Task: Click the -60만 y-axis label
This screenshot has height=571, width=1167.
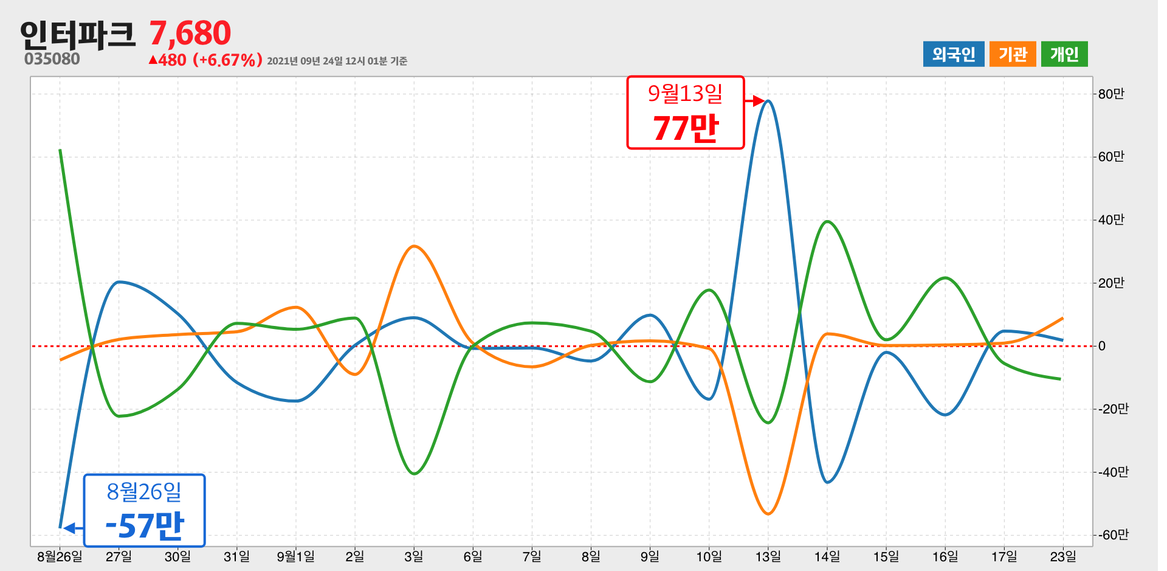Action: click(x=1113, y=535)
